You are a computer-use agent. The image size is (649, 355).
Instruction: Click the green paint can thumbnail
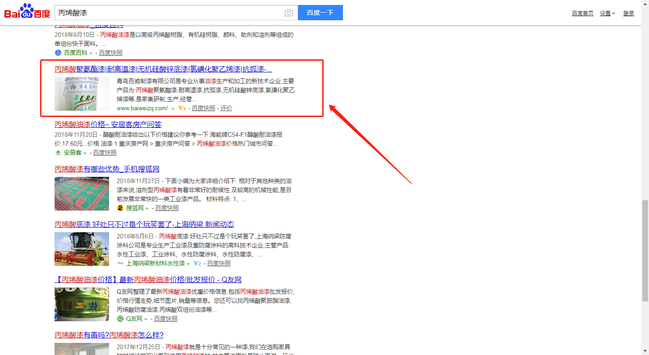coord(82,304)
